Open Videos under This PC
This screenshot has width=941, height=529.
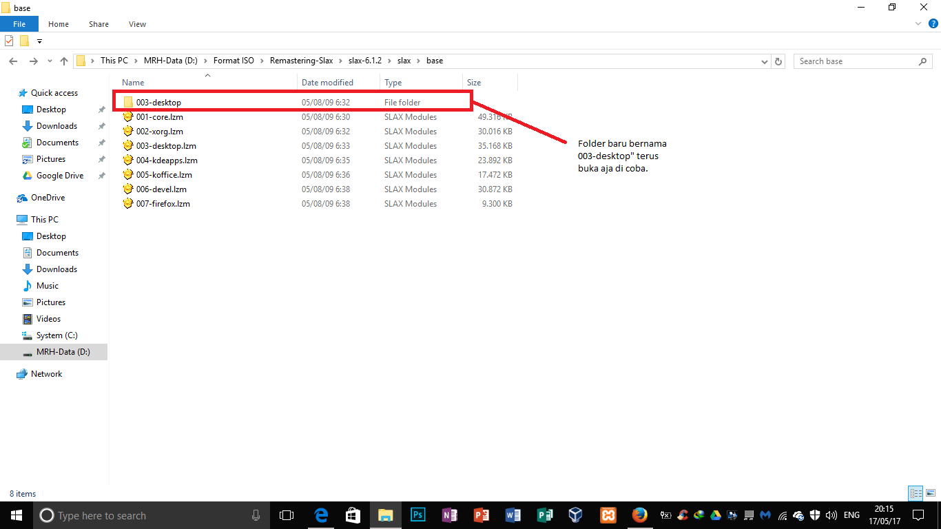pos(48,319)
